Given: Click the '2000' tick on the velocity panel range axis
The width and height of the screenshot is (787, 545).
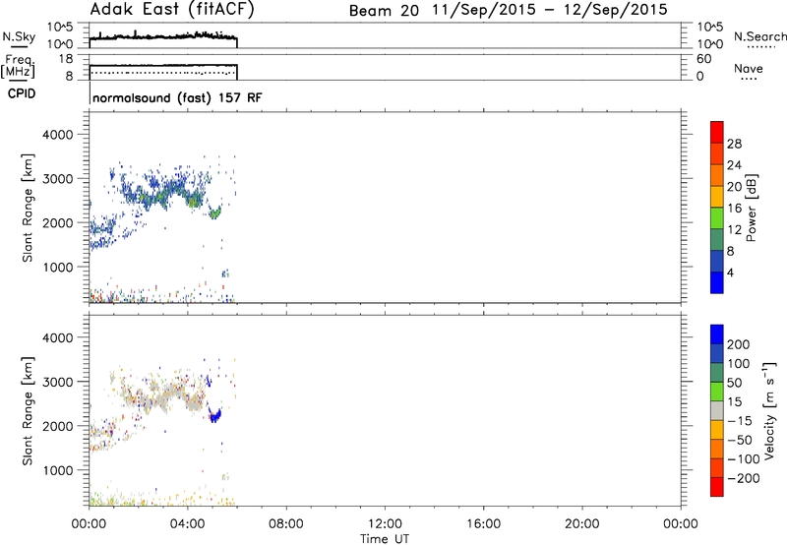Looking at the screenshot, I should click(57, 426).
